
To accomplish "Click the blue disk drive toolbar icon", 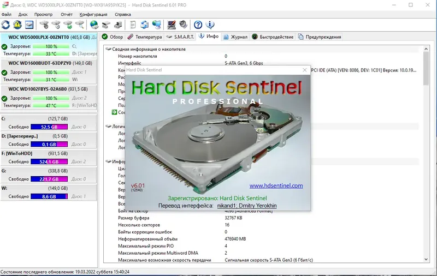I will pyautogui.click(x=29, y=25).
